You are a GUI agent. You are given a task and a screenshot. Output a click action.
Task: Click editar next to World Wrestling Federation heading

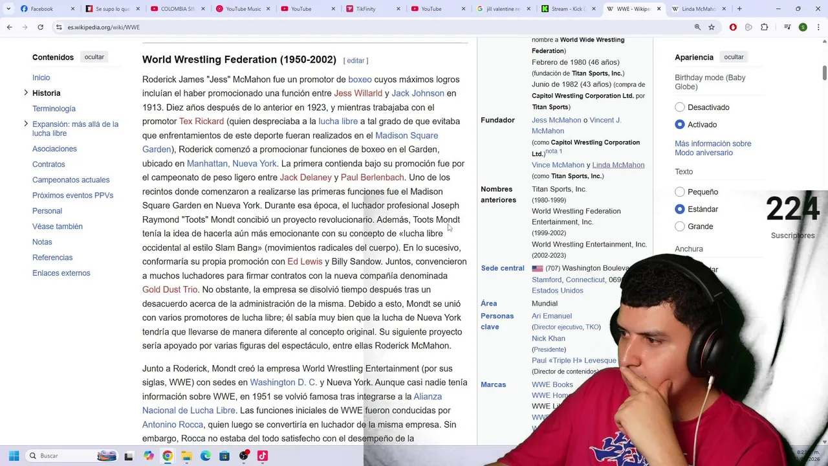[x=356, y=60]
